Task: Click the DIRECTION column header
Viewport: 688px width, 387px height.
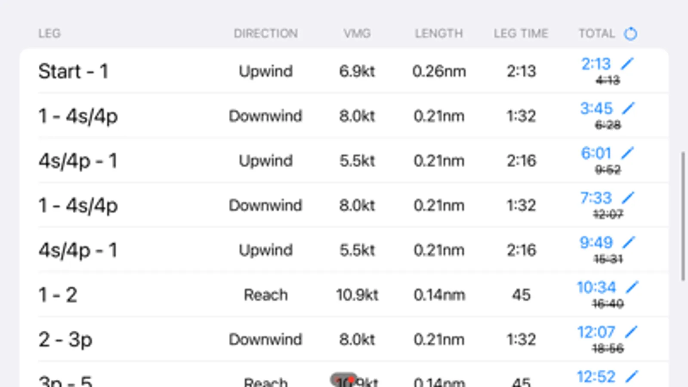Action: point(265,34)
